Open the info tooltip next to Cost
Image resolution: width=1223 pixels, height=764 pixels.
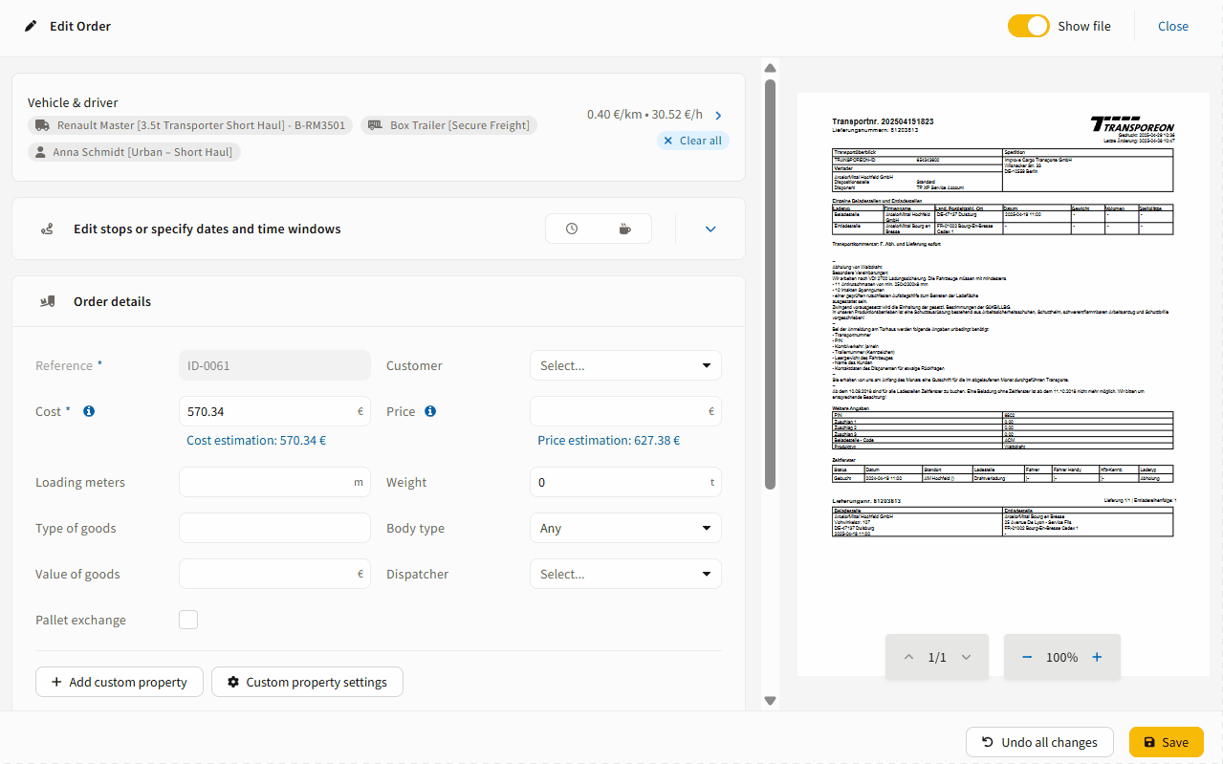pyautogui.click(x=88, y=411)
